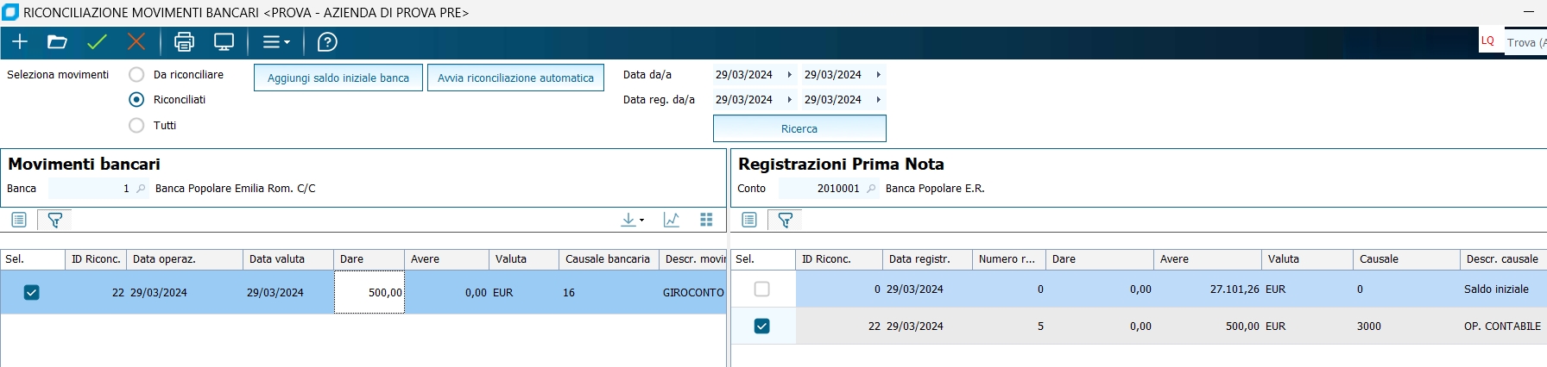Click the 500,00 Avere cell in Prima Nota
Screen dimensions: 1547x367
pyautogui.click(x=1209, y=327)
